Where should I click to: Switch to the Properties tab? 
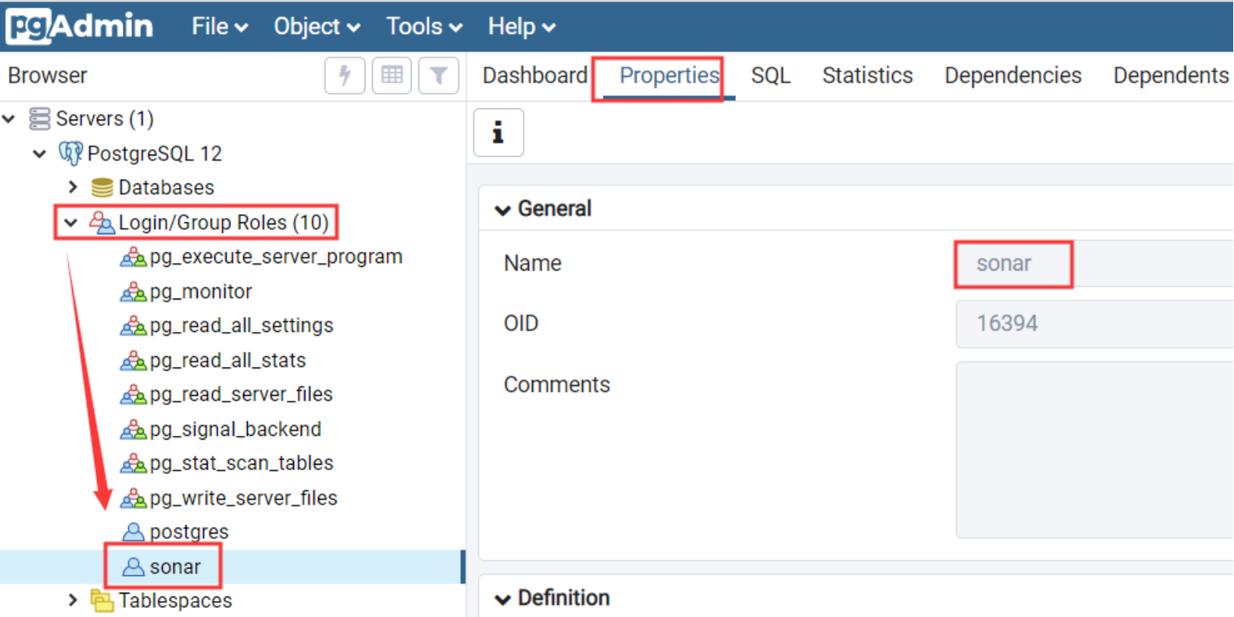tap(669, 76)
